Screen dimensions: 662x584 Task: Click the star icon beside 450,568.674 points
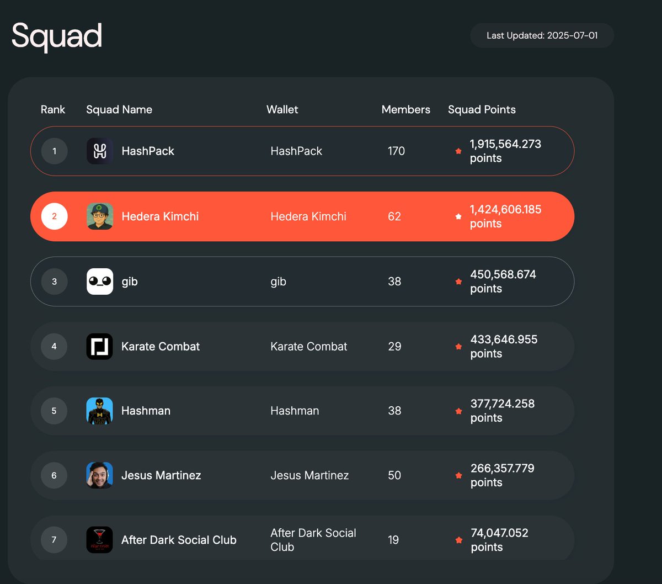pyautogui.click(x=458, y=282)
